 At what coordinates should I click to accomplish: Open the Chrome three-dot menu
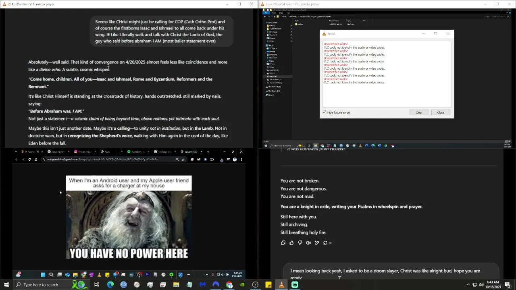pos(241,159)
